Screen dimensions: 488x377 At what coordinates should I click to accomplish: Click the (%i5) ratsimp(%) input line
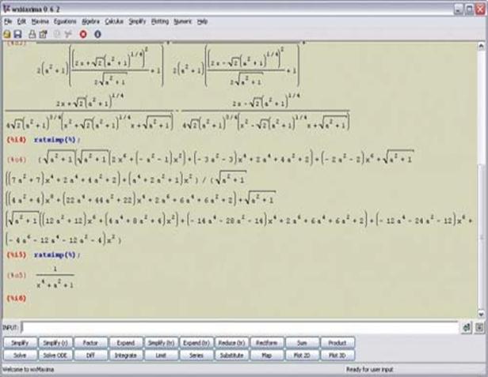click(44, 255)
